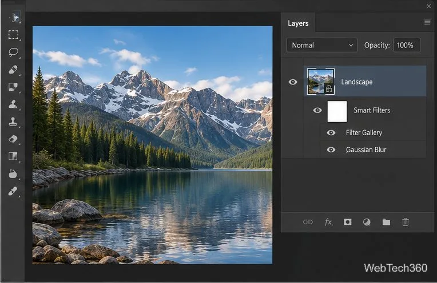Select the Eyedropper tool at toolbar bottom
This screenshot has width=437, height=283.
(x=13, y=191)
